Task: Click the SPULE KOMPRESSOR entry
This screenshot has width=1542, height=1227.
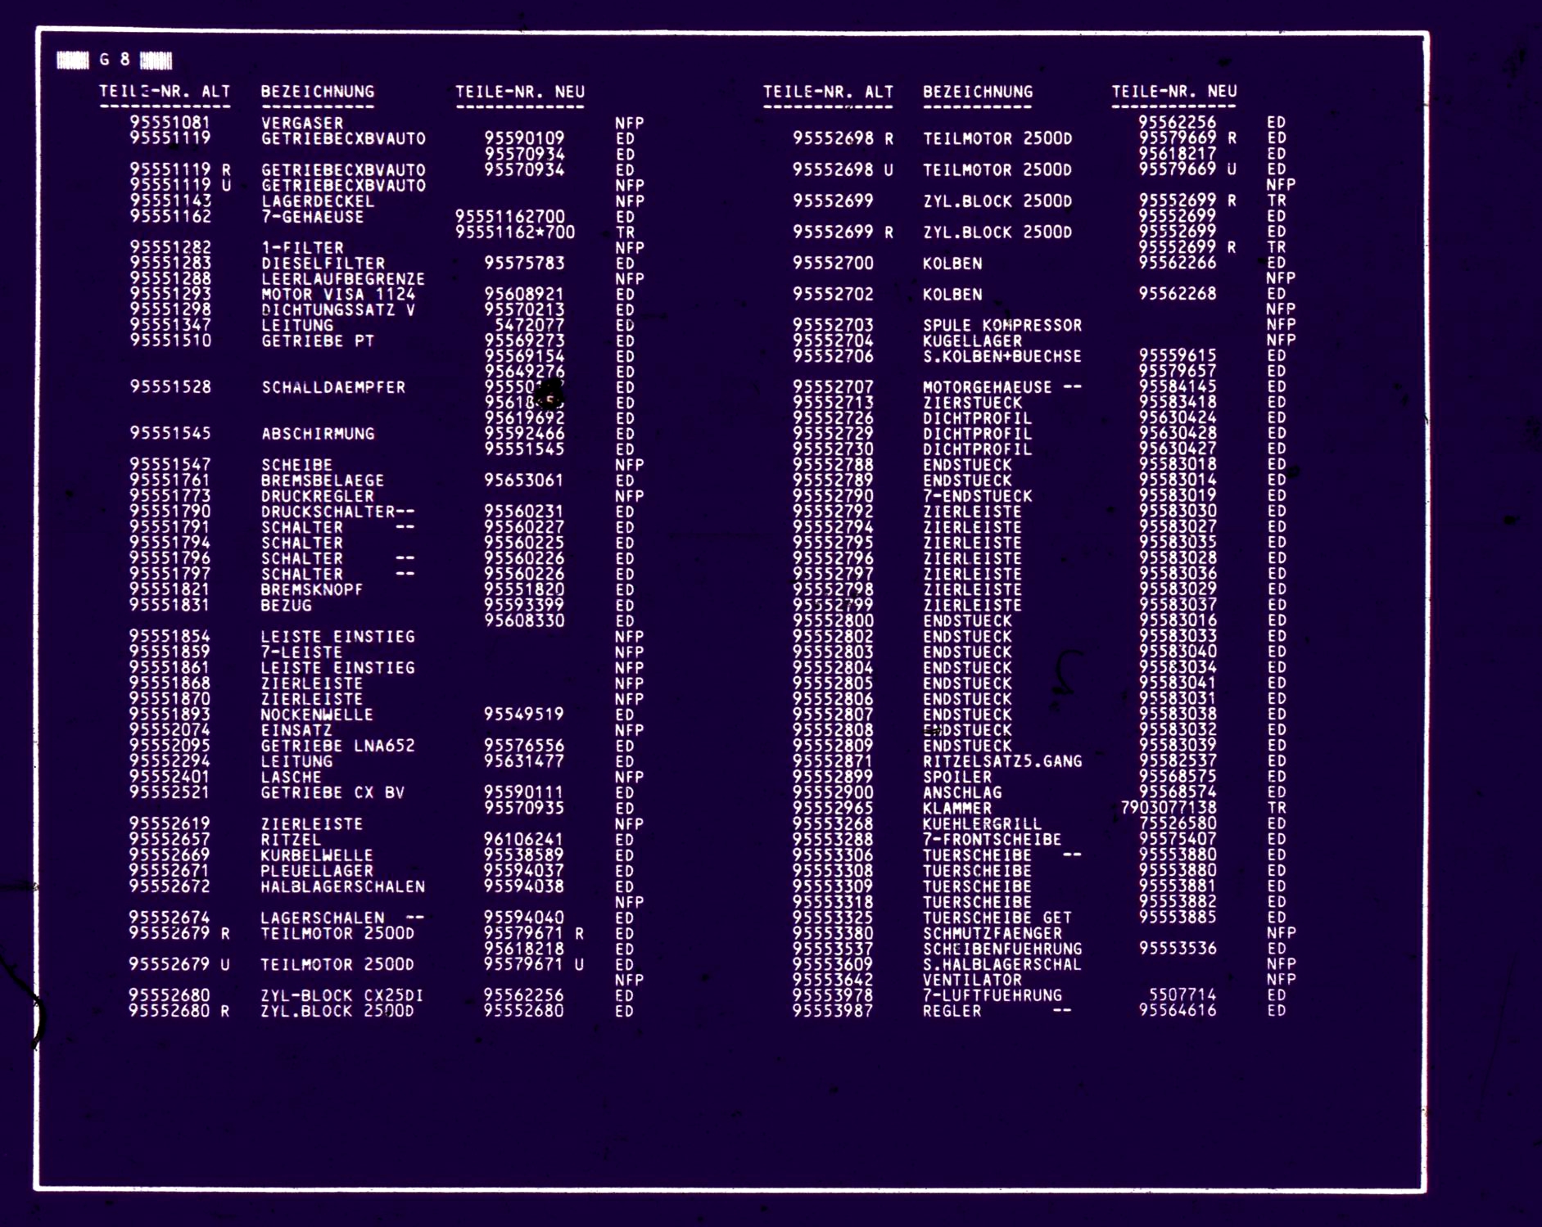Action: click(x=1002, y=326)
